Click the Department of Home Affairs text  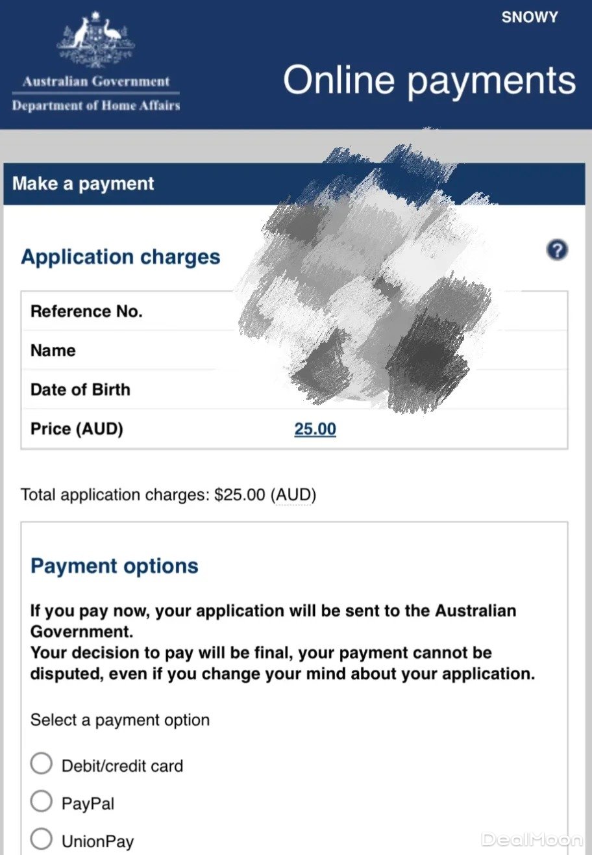click(95, 106)
